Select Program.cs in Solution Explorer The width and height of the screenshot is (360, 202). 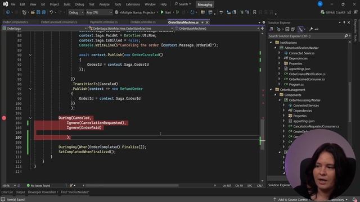(296, 85)
